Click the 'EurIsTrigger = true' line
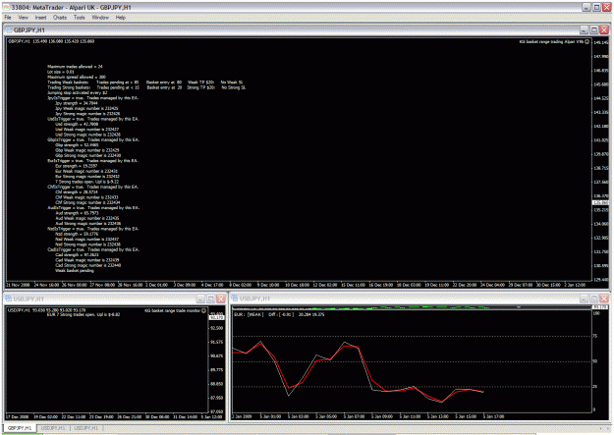Screen dimensions: 614x435 (x=92, y=160)
